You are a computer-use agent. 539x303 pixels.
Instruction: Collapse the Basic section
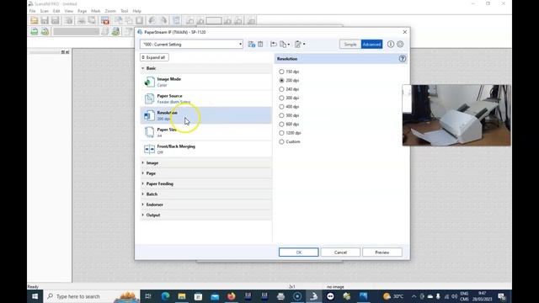[205, 68]
